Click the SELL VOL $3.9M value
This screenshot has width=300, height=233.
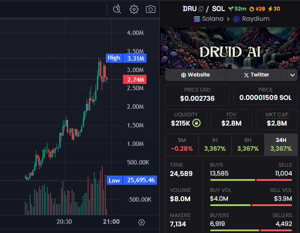tap(283, 199)
